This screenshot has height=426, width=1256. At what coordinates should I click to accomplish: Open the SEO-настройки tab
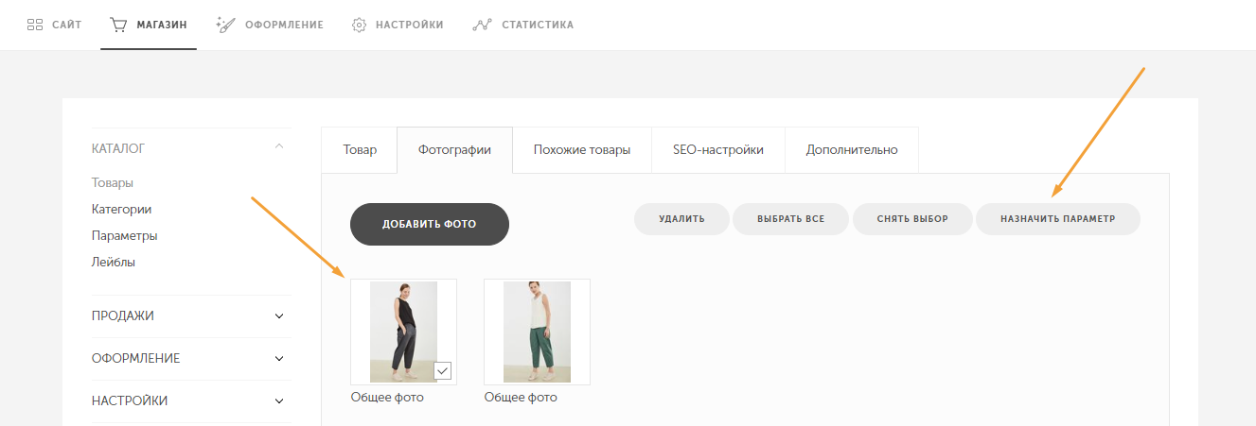pyautogui.click(x=718, y=150)
